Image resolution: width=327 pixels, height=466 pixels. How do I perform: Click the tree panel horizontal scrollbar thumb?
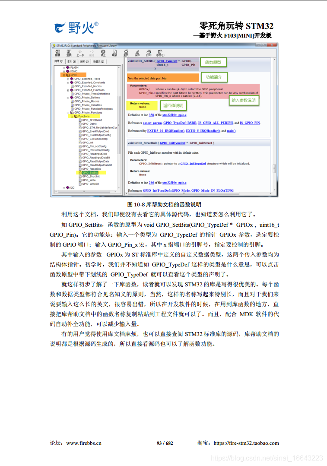pyautogui.click(x=84, y=192)
